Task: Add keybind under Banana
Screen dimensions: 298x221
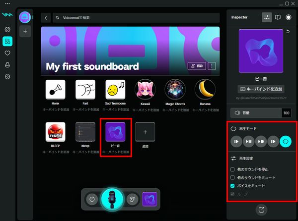Action: coord(206,110)
